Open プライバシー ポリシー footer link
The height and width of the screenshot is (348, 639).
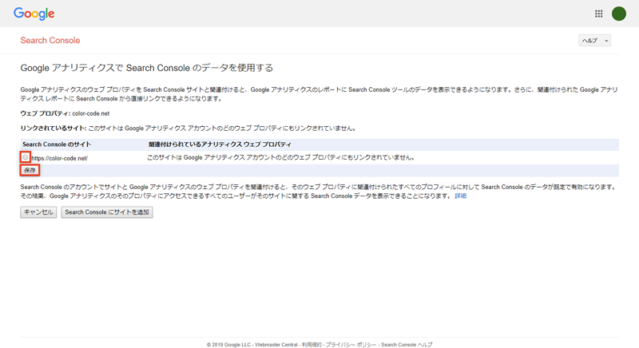point(351,345)
